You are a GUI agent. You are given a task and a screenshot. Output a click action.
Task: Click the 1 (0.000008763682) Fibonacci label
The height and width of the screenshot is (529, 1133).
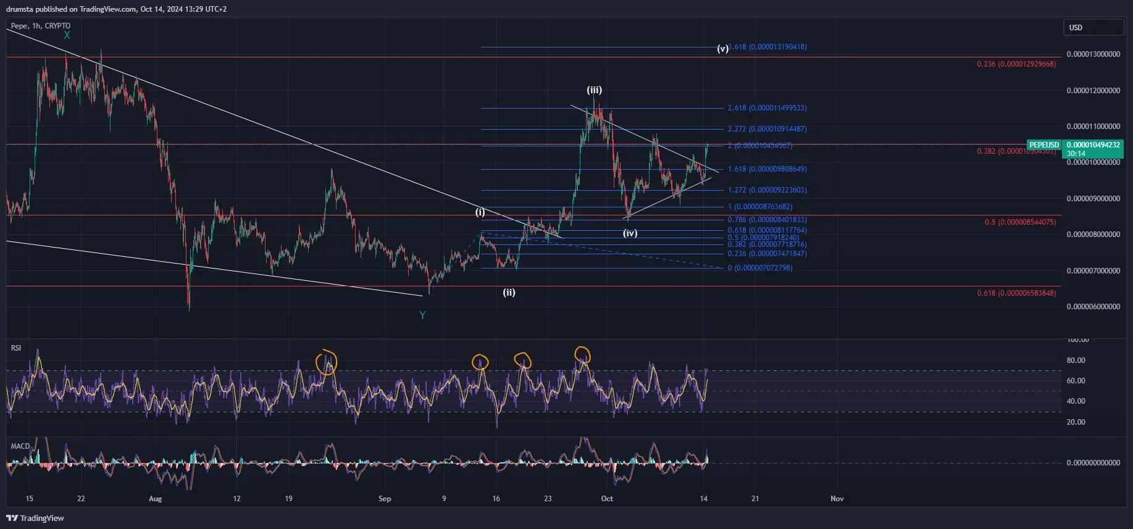(x=760, y=207)
